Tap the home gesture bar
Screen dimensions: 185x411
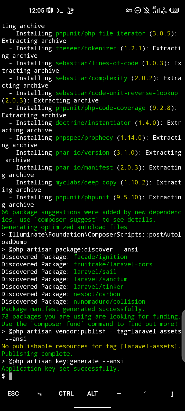click(x=92, y=407)
